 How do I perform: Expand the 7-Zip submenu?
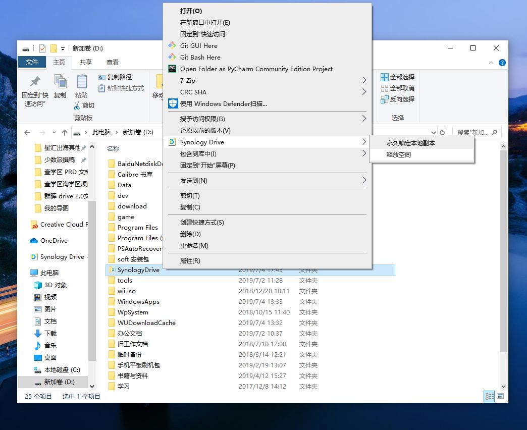click(364, 80)
